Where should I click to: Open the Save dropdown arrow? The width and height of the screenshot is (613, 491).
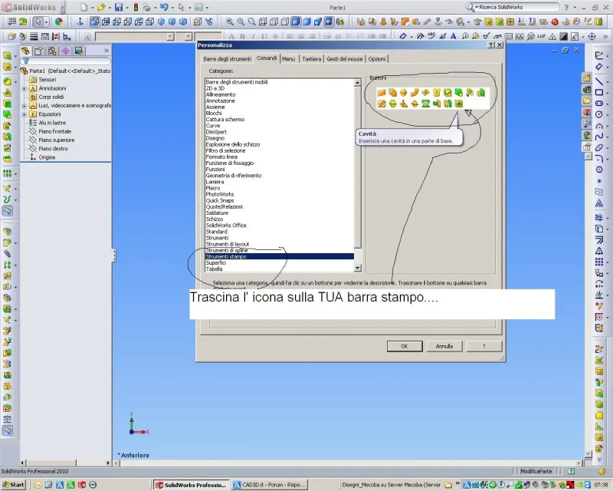pyautogui.click(x=126, y=8)
